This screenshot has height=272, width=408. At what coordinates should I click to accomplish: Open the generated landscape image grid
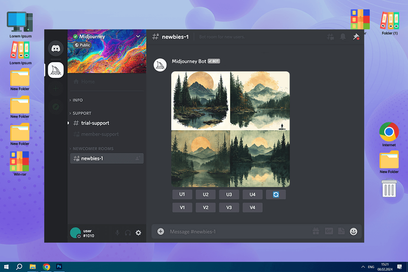(230, 129)
